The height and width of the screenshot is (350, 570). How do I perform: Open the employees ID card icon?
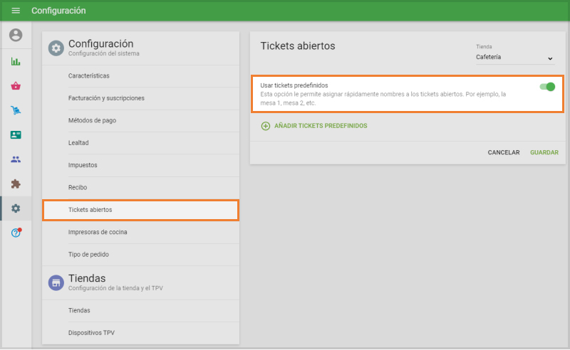(16, 134)
